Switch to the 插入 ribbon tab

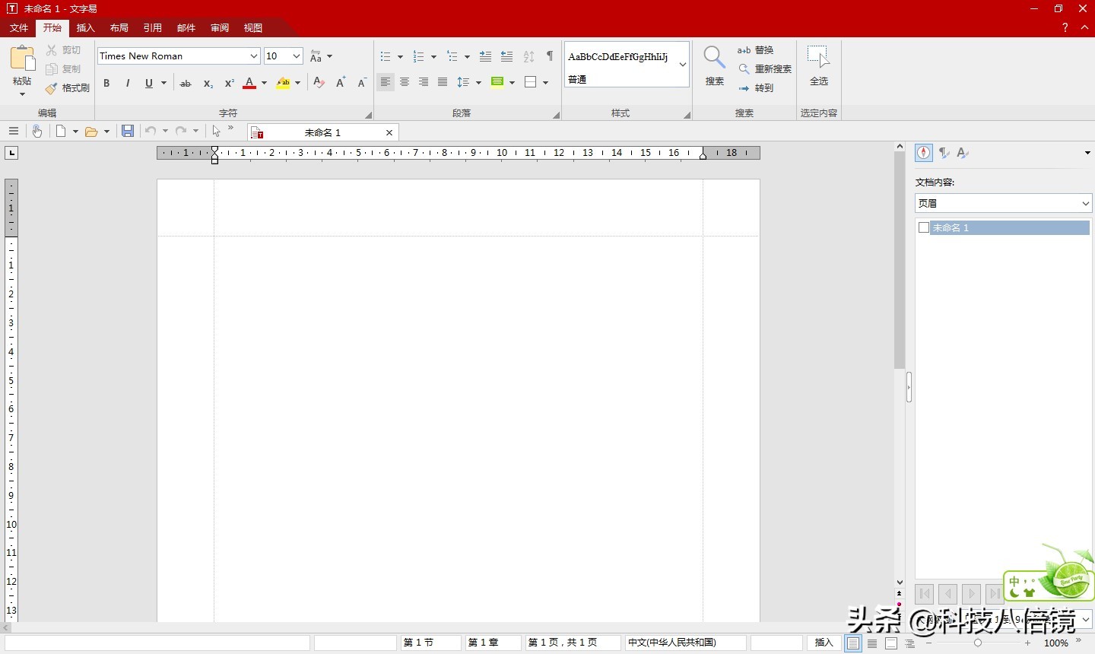tap(86, 28)
